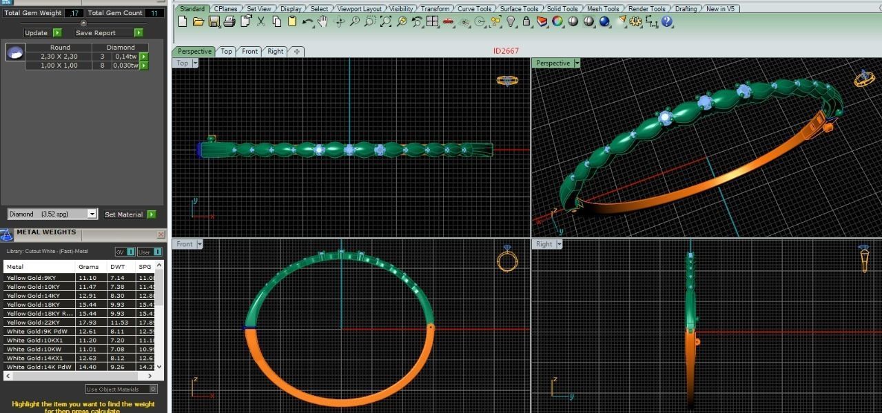The height and width of the screenshot is (413, 882).
Task: Collapse the gem panel with round arrow handle
Action: click(x=83, y=23)
